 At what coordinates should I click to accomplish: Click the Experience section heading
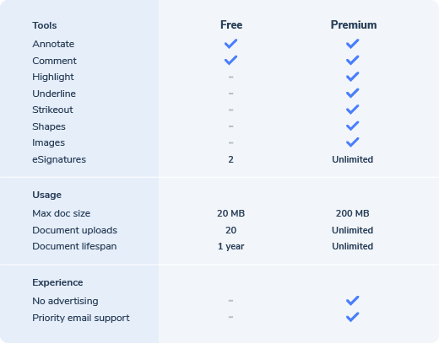click(x=57, y=282)
